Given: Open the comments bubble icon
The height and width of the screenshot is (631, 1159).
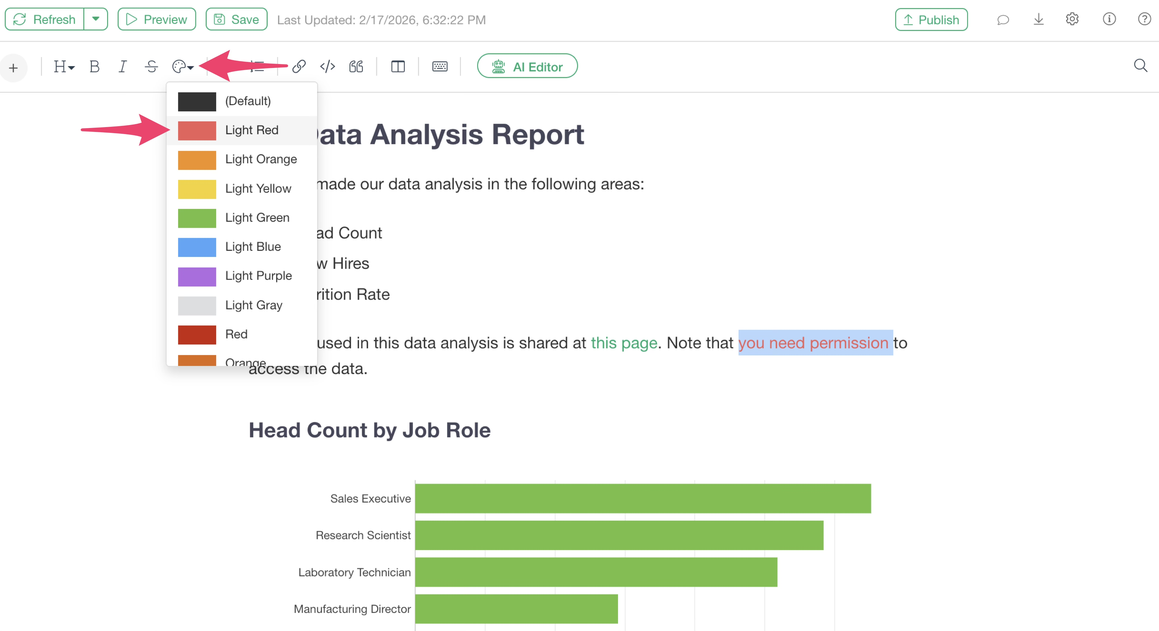Looking at the screenshot, I should 1003,19.
